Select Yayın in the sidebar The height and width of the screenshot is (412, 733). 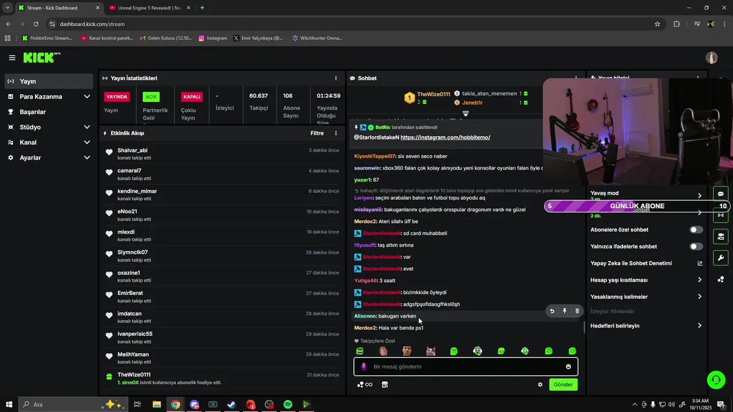click(49, 81)
